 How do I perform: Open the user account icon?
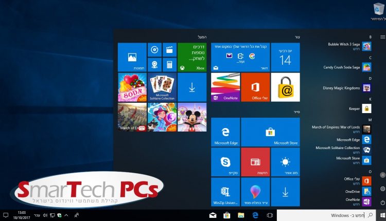[x=382, y=175]
